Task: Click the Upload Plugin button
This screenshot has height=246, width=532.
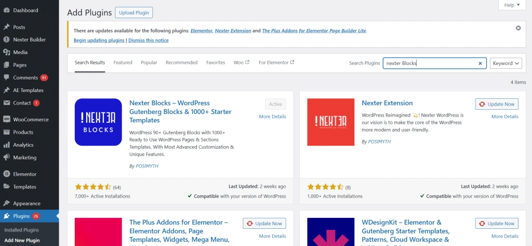Action: click(134, 12)
